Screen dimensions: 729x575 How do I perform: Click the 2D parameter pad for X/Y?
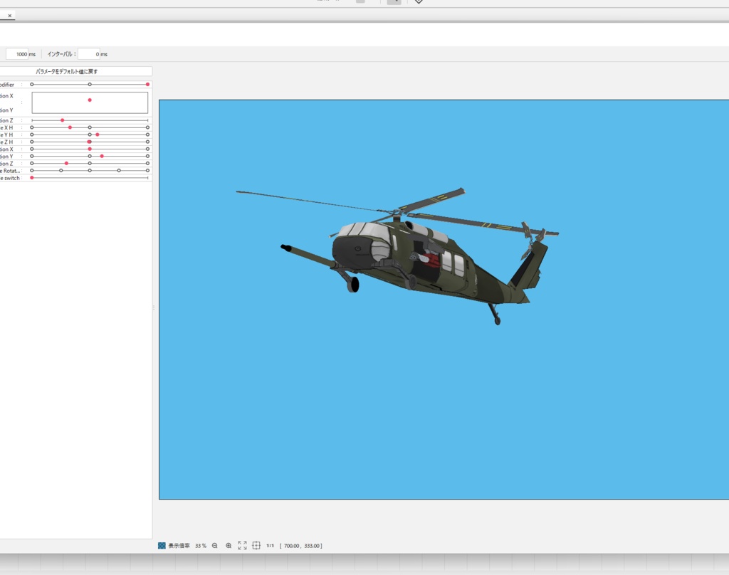click(x=90, y=102)
